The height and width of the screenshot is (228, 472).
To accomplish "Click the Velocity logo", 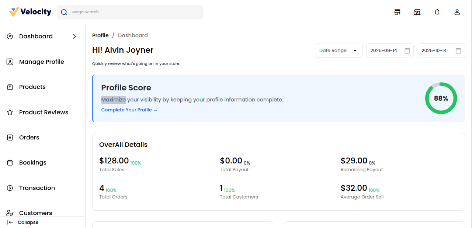I will [x=30, y=12].
